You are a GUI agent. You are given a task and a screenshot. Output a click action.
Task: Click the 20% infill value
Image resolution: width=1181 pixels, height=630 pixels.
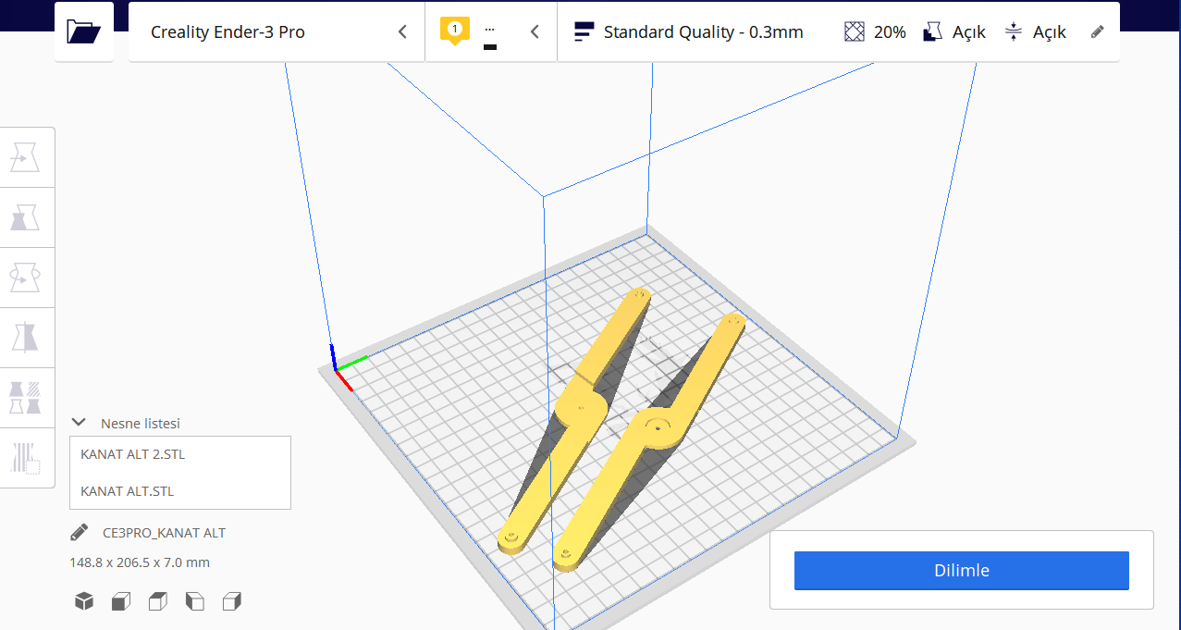point(890,31)
